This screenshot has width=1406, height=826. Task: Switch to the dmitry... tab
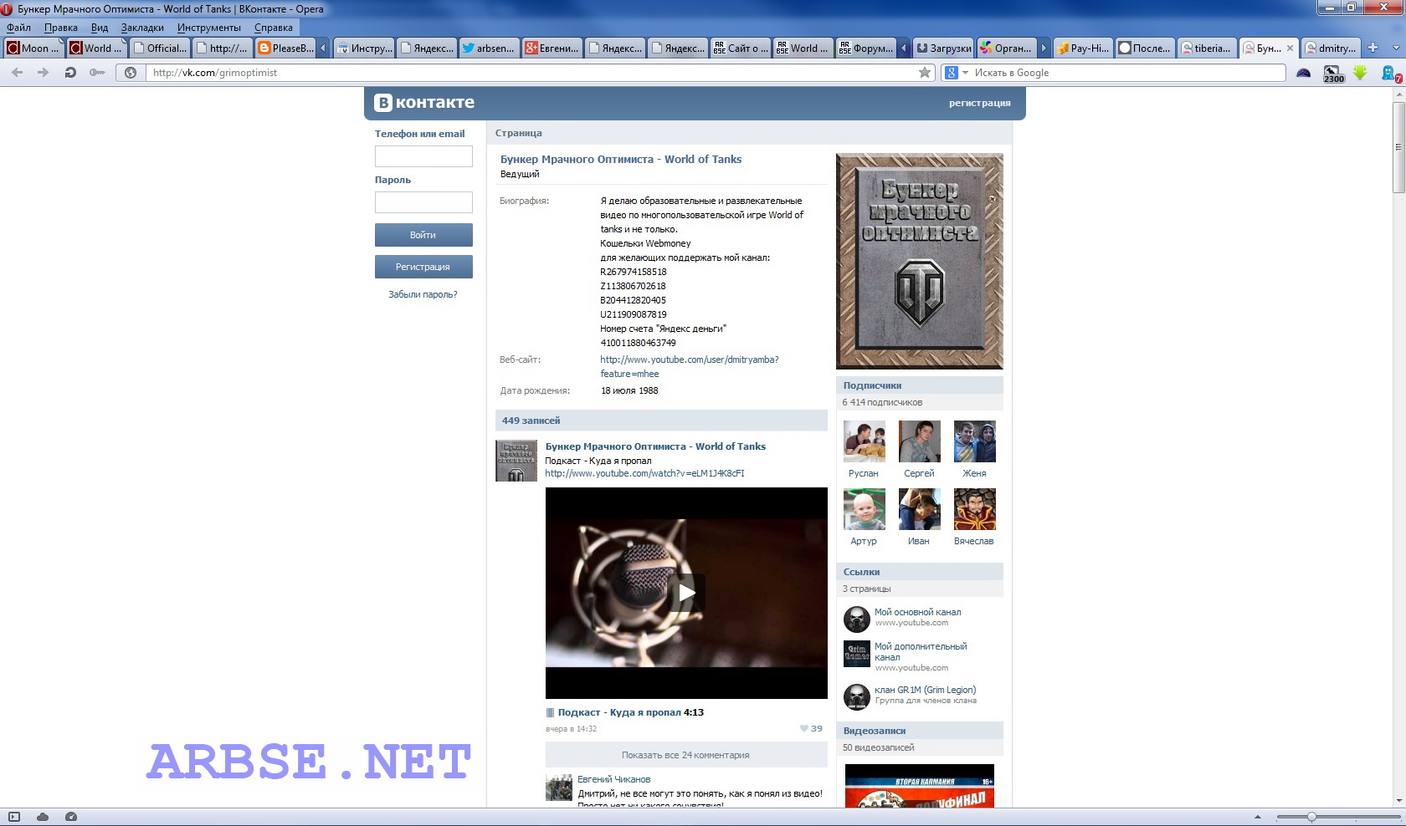click(1331, 48)
